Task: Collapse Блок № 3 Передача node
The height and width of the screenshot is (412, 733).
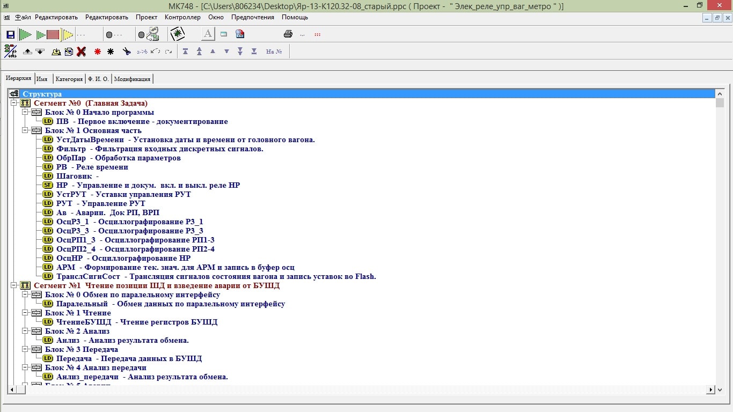Action: coord(25,349)
